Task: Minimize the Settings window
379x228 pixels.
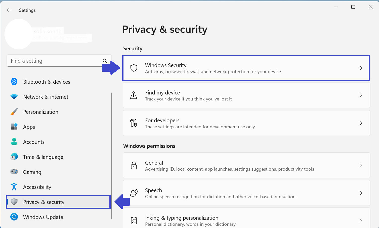Action: coord(336,7)
